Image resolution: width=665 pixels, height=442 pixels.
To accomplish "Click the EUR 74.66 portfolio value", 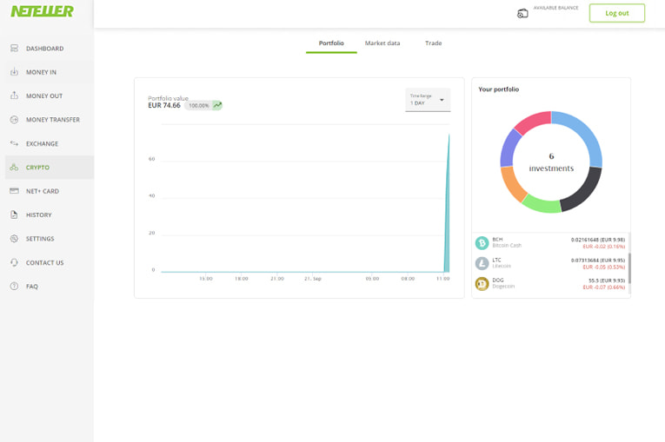I will (x=164, y=106).
